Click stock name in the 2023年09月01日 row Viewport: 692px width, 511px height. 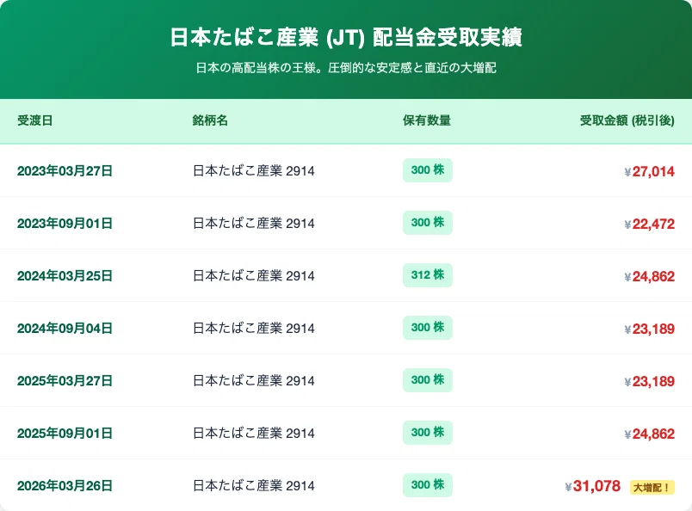tap(254, 224)
